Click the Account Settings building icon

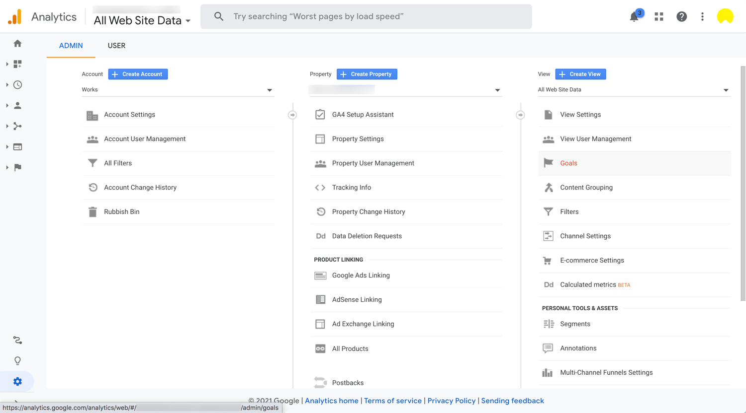coord(93,115)
